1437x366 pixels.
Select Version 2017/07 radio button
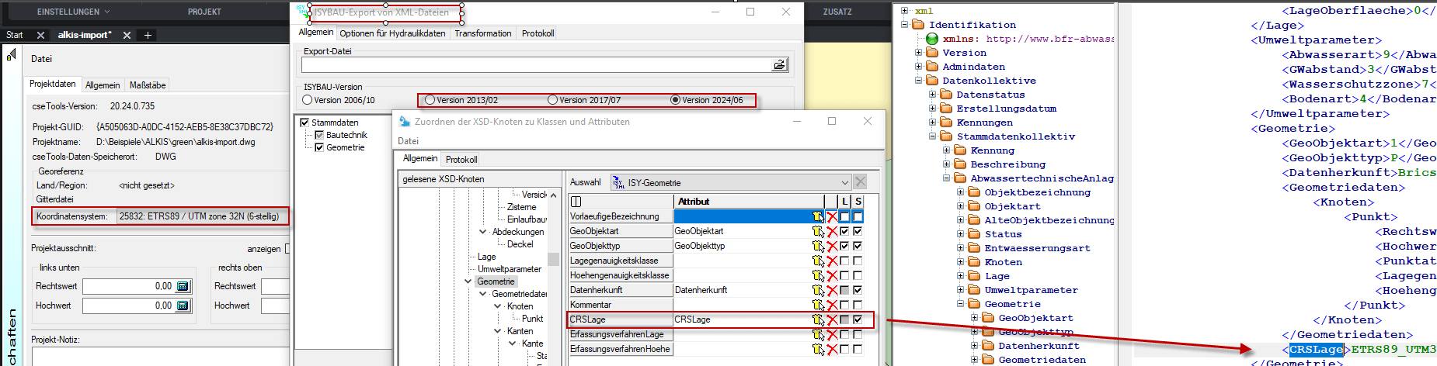pyautogui.click(x=552, y=100)
